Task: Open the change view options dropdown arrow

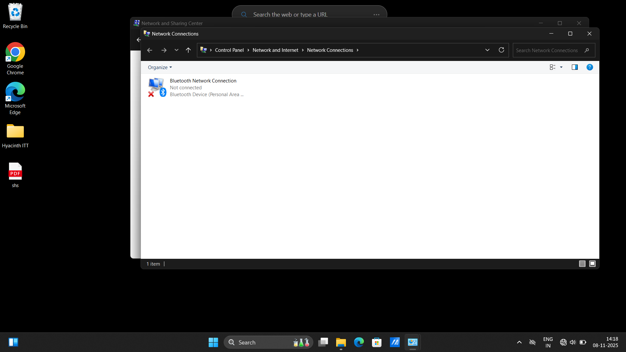Action: click(x=561, y=67)
